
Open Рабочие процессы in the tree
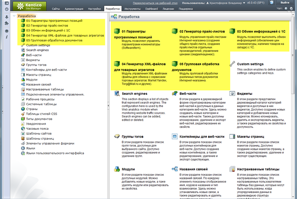(40, 99)
